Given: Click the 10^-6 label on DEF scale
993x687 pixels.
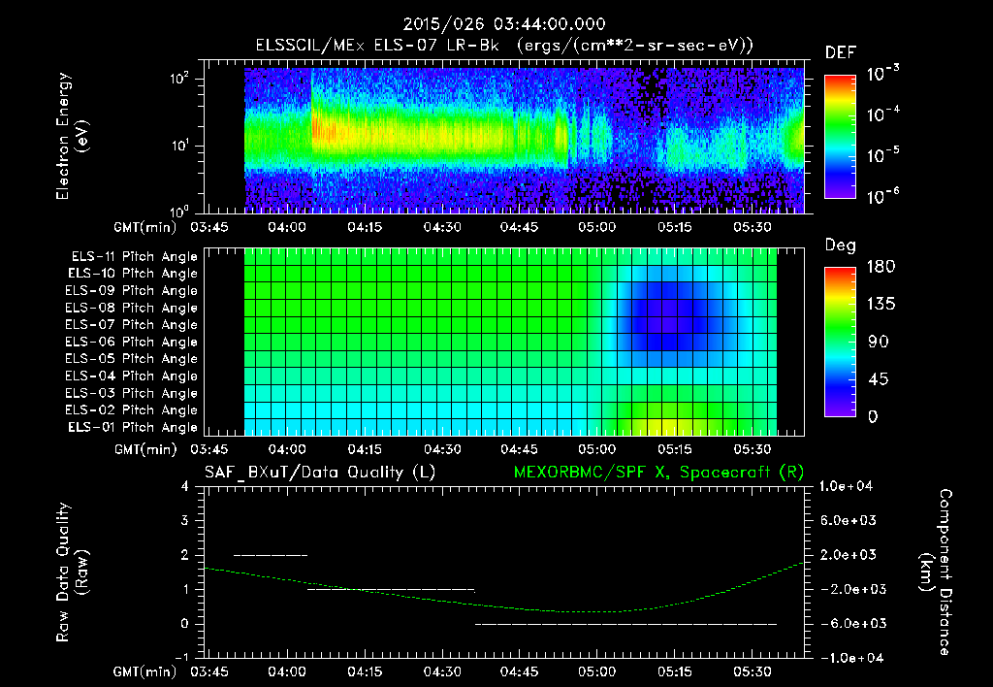Looking at the screenshot, I should (882, 196).
